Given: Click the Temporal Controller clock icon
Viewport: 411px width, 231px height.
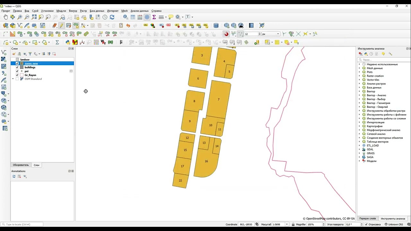Looking at the screenshot, I should [x=105, y=17].
